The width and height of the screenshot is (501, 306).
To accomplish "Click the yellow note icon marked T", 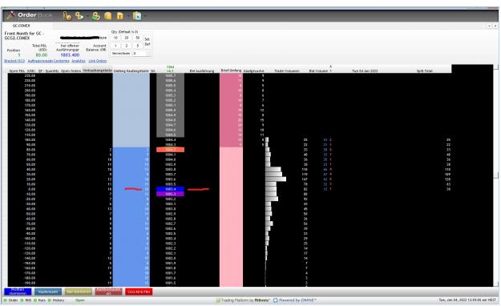I will pyautogui.click(x=120, y=16).
